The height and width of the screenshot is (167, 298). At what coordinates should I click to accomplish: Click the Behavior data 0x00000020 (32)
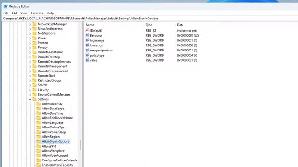click(x=188, y=35)
